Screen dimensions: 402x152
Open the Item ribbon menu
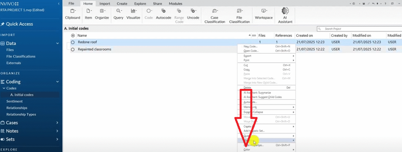coord(88,14)
